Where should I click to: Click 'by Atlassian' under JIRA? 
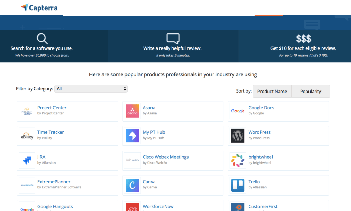(46, 163)
